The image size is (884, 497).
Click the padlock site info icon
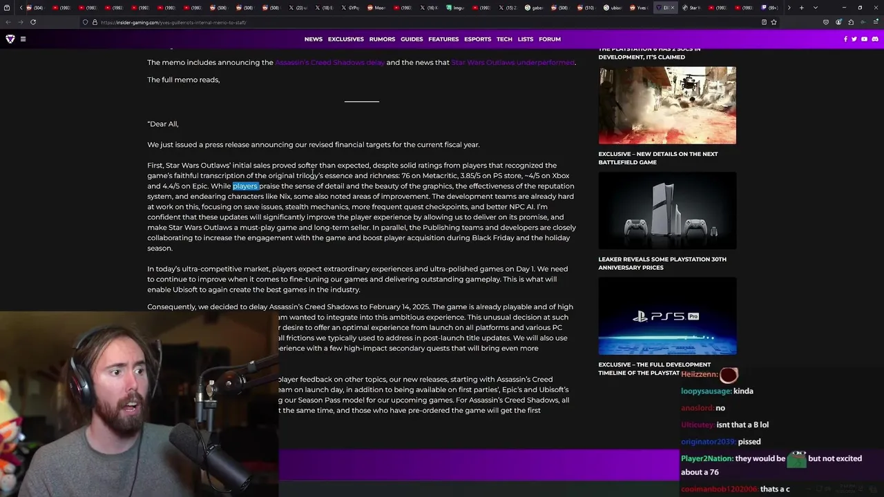tap(95, 22)
